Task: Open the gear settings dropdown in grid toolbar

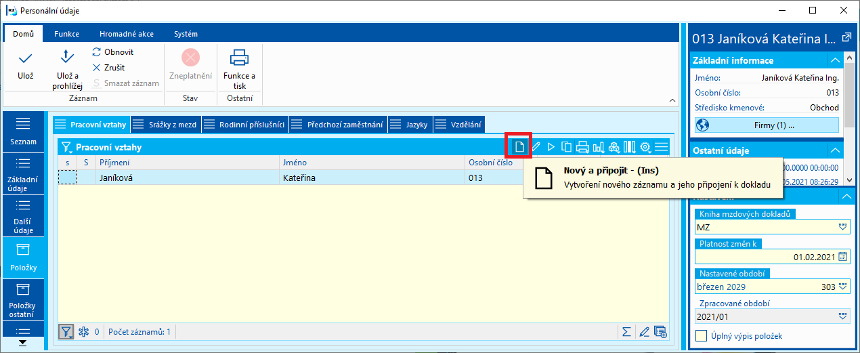Action: tap(645, 147)
